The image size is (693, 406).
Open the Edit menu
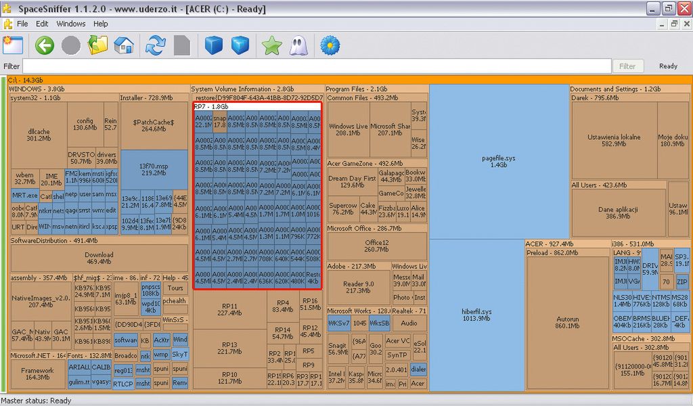(42, 24)
